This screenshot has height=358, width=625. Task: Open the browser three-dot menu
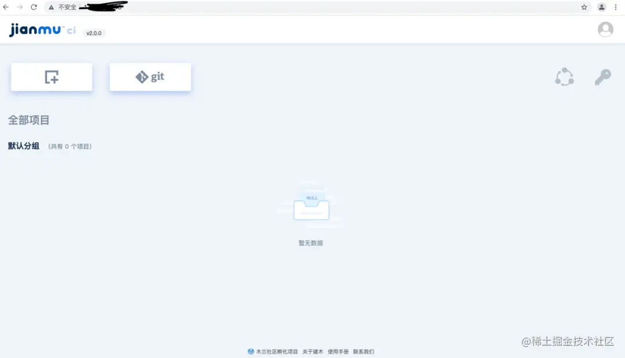(615, 7)
